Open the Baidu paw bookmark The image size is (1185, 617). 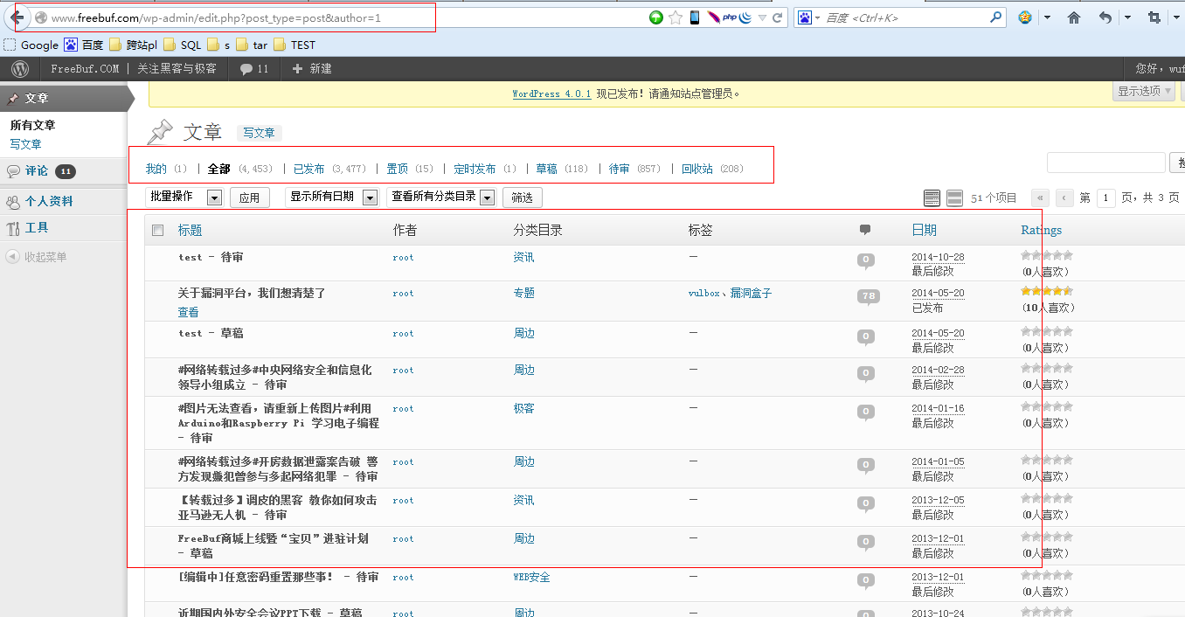pos(83,45)
